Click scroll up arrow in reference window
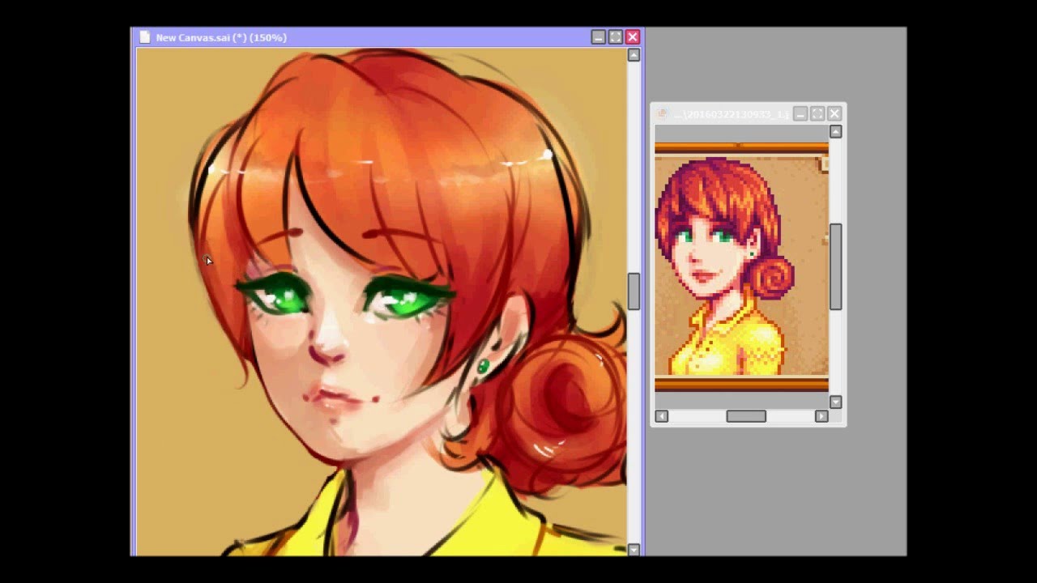1037x583 pixels. pyautogui.click(x=835, y=132)
